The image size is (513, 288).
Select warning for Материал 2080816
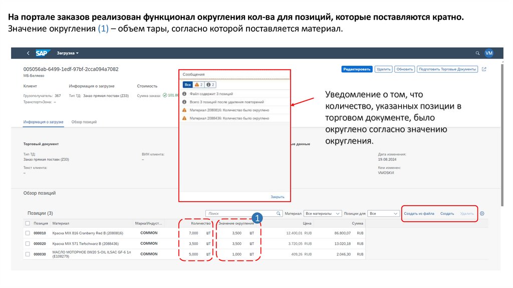pyautogui.click(x=235, y=110)
